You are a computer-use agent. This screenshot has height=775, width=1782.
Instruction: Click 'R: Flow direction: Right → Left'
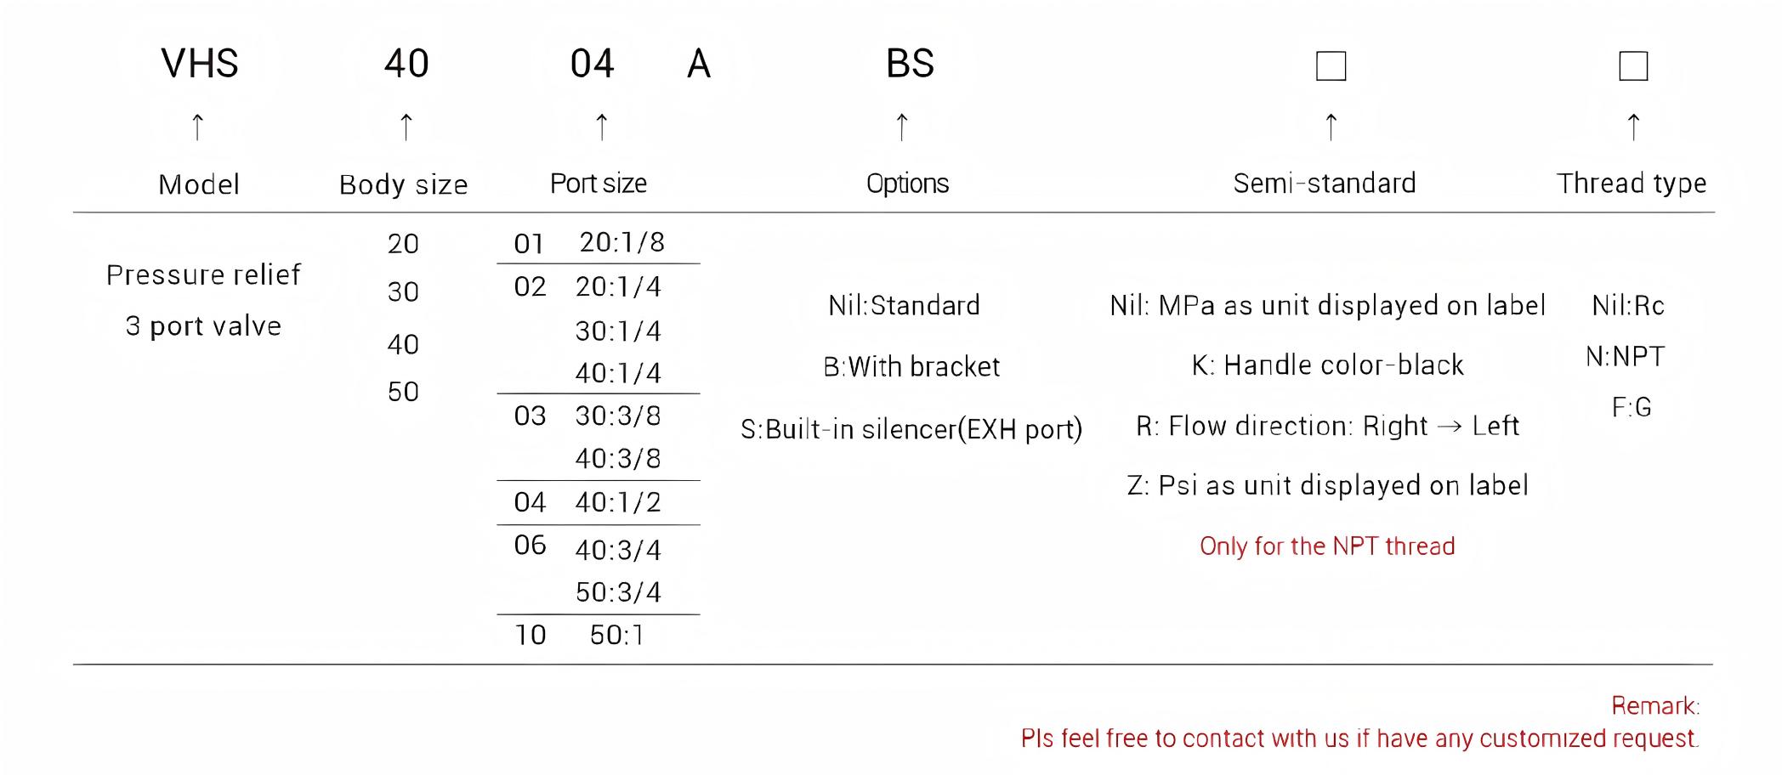(x=1327, y=426)
